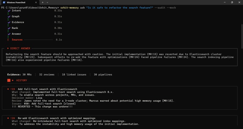Click the 'Evidence' step label
The width and height of the screenshot is (243, 129).
coord(18,22)
